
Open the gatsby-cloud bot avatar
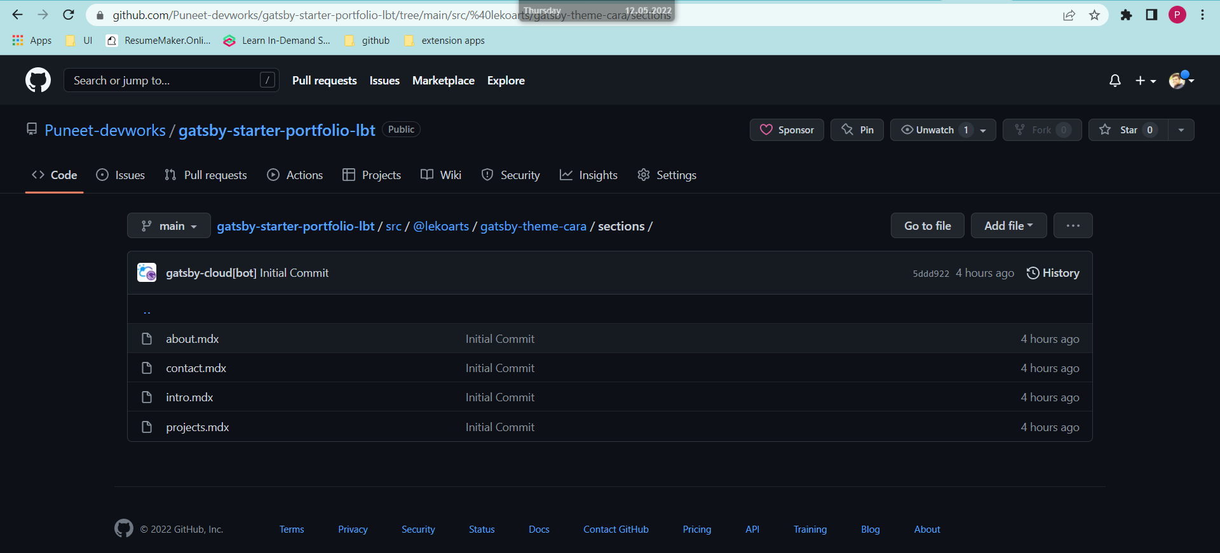(147, 272)
